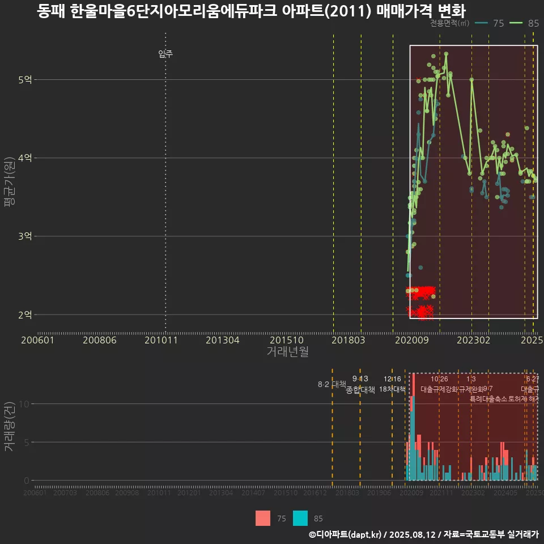Click 200601 on the price chart axis
The height and width of the screenshot is (544, 544).
[x=37, y=341]
